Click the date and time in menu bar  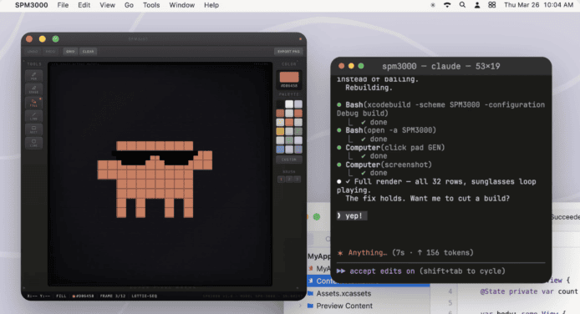point(538,5)
